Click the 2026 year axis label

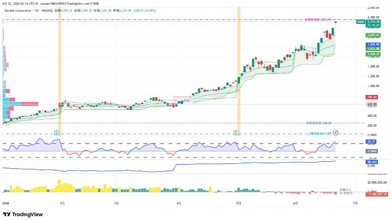tap(5, 203)
